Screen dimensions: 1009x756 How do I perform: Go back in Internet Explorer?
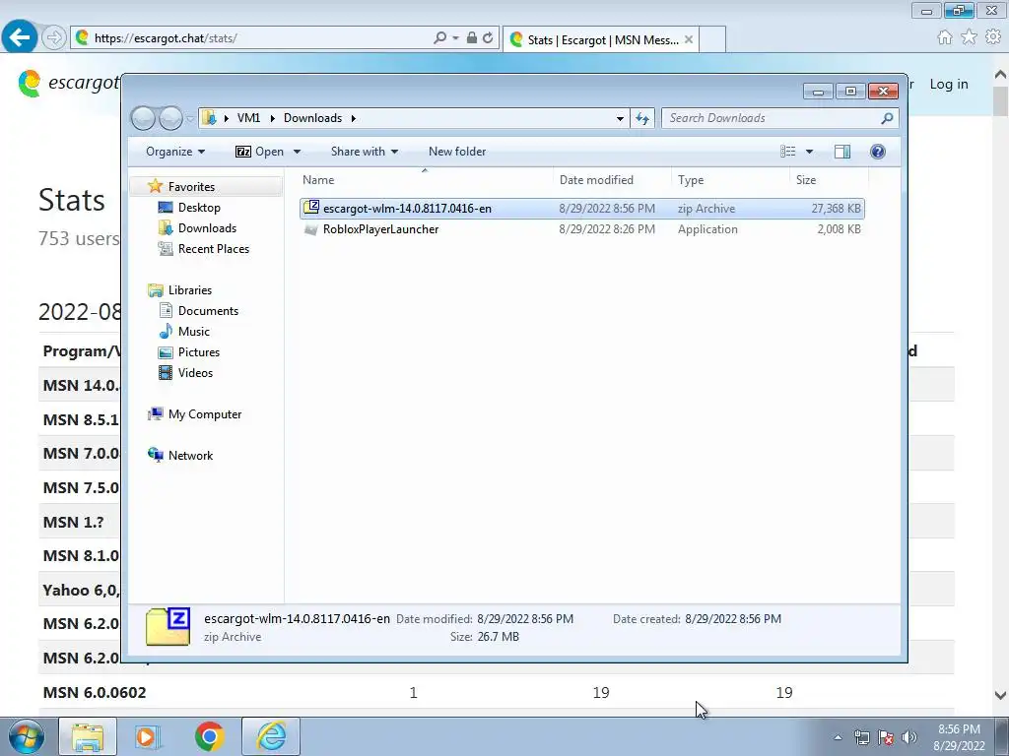pos(20,37)
